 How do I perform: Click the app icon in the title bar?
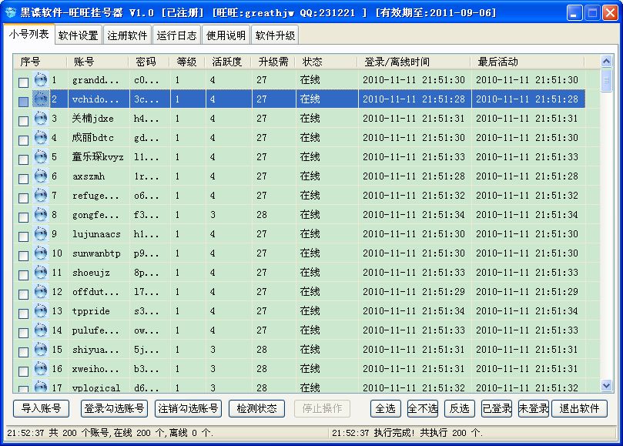tap(10, 13)
